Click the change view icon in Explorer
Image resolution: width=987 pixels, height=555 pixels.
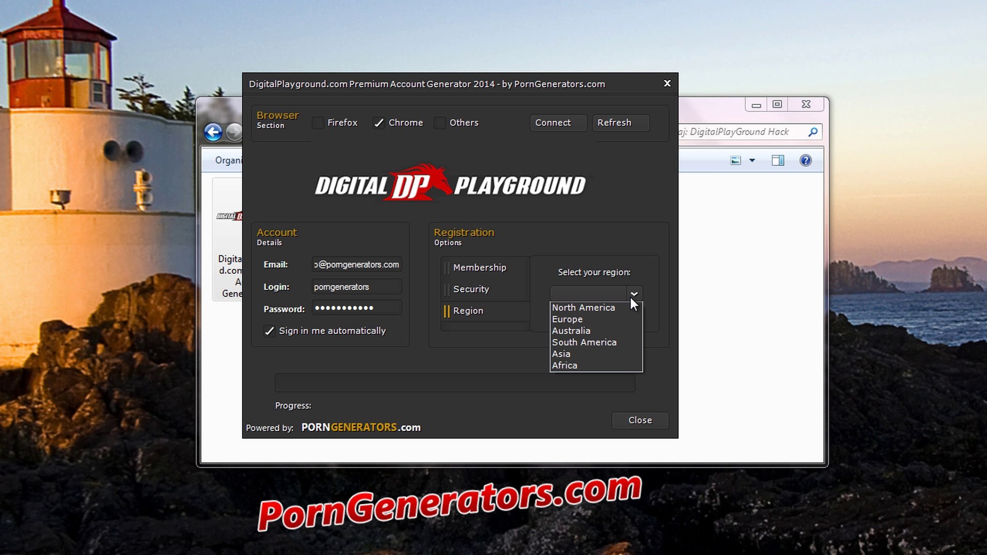pos(736,160)
